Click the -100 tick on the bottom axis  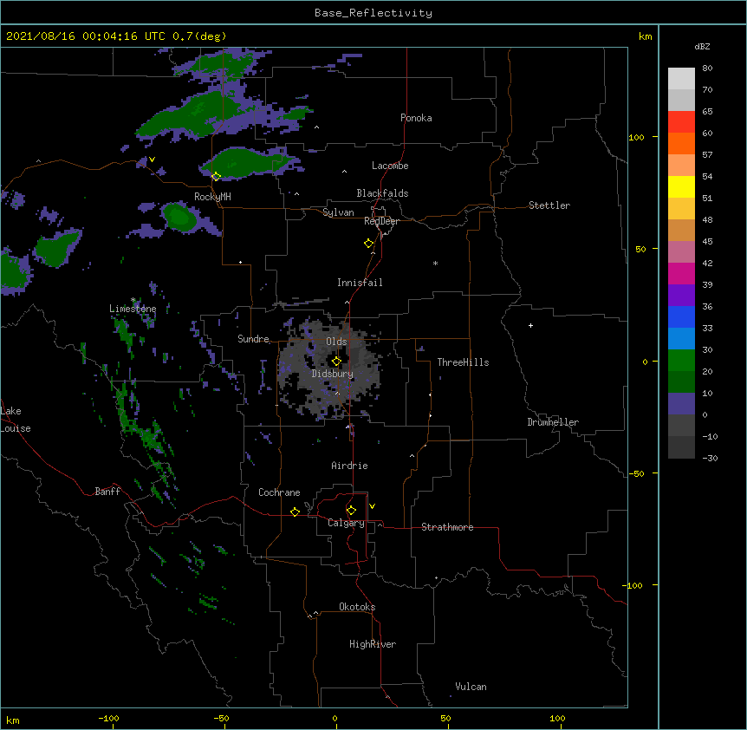pyautogui.click(x=108, y=718)
